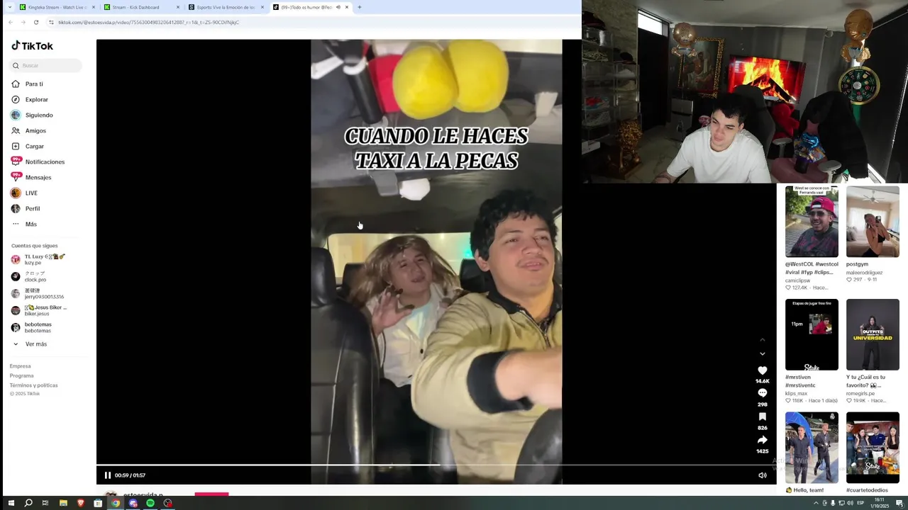This screenshot has height=510, width=908.
Task: Open camiclipsw author link
Action: [798, 280]
